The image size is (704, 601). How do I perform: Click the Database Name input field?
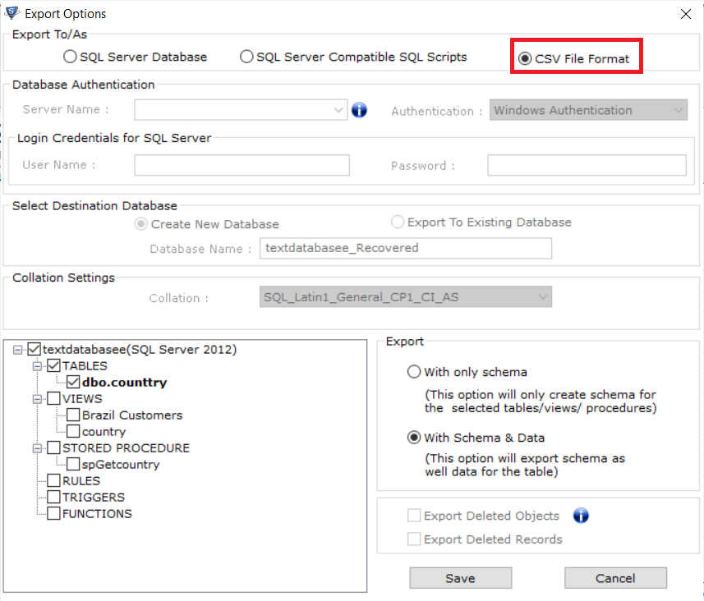[x=405, y=248]
